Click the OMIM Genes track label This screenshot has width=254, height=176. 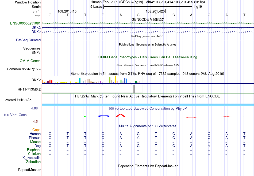(30, 61)
